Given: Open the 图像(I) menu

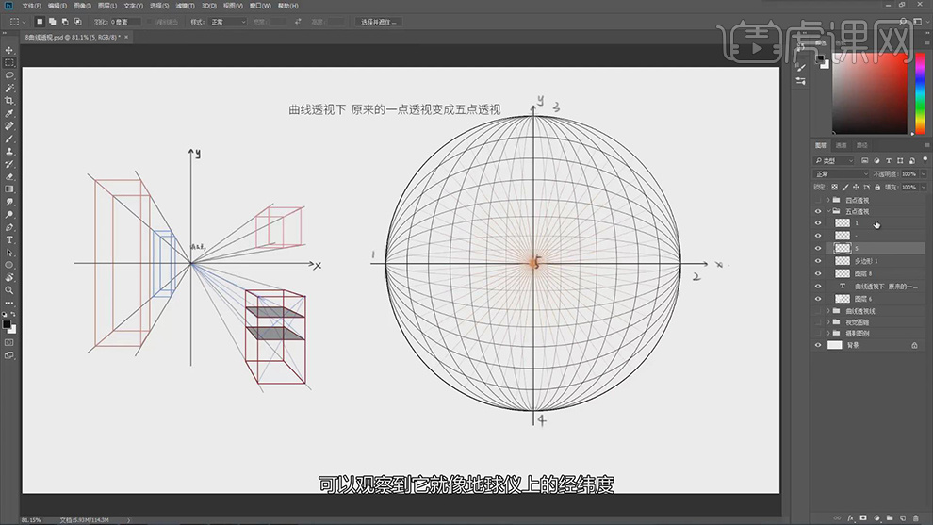Looking at the screenshot, I should tap(82, 6).
